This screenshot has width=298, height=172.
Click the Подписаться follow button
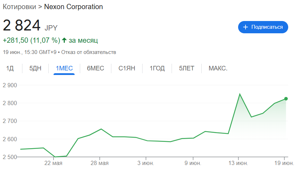(263, 27)
